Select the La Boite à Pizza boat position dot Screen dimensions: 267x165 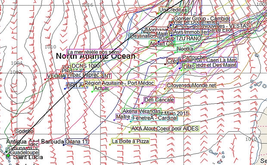110,144
